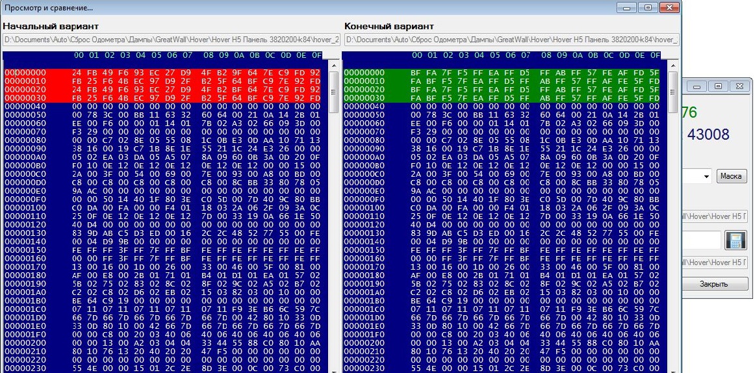Close the Просмотр и сравнение window
The image size is (755, 373).
(669, 7)
